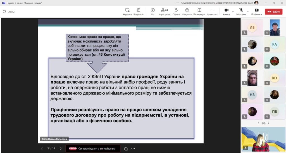The image size is (286, 153).
Task: Click Синхронізувати з доповідачем button
Action: pos(93,149)
